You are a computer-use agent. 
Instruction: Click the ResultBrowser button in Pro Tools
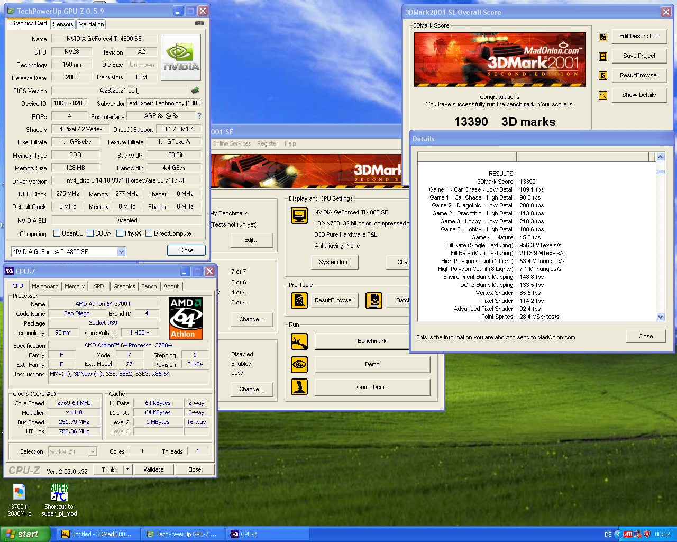point(334,300)
